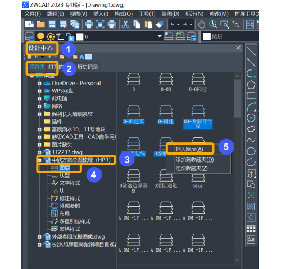The height and width of the screenshot is (269, 281).
Task: Save the drawing with the floppy icon
Action: pyautogui.click(x=52, y=24)
